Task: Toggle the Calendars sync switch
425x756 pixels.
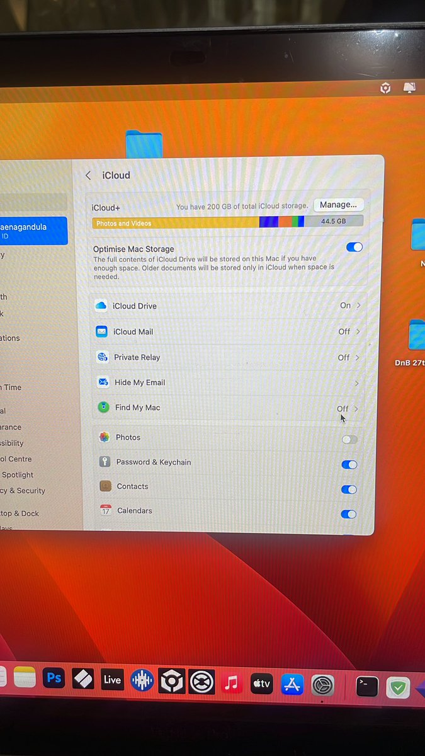Action: [348, 514]
